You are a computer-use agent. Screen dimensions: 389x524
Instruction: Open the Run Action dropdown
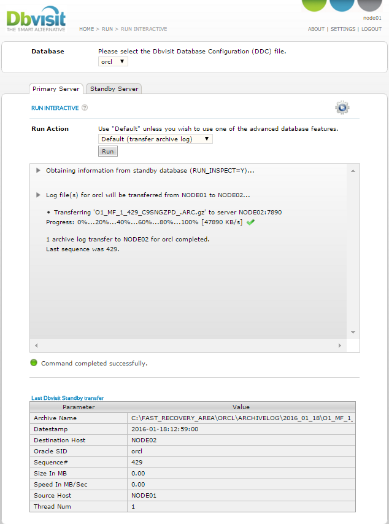point(155,139)
